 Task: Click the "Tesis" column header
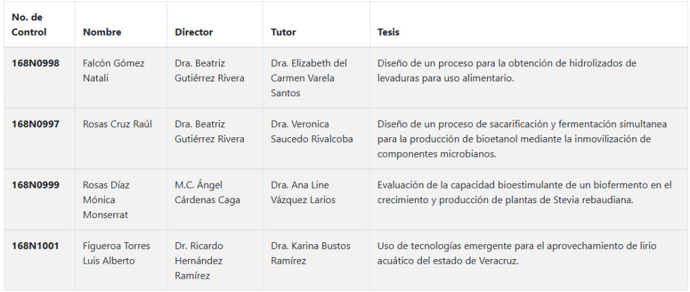click(x=388, y=32)
